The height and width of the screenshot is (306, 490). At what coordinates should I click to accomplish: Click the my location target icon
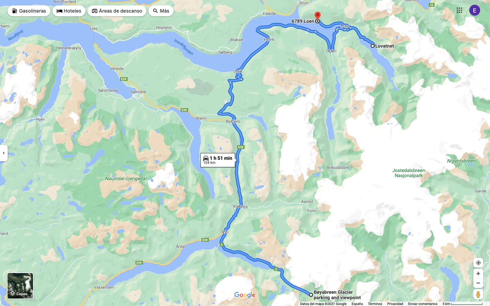[478, 263]
